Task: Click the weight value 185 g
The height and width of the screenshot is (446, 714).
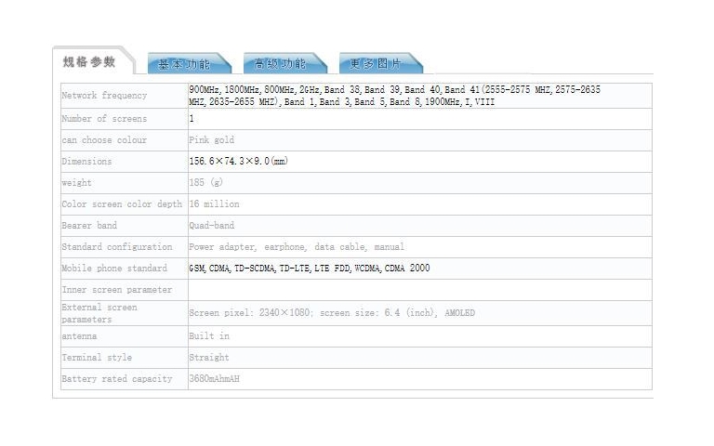Action: pos(205,182)
